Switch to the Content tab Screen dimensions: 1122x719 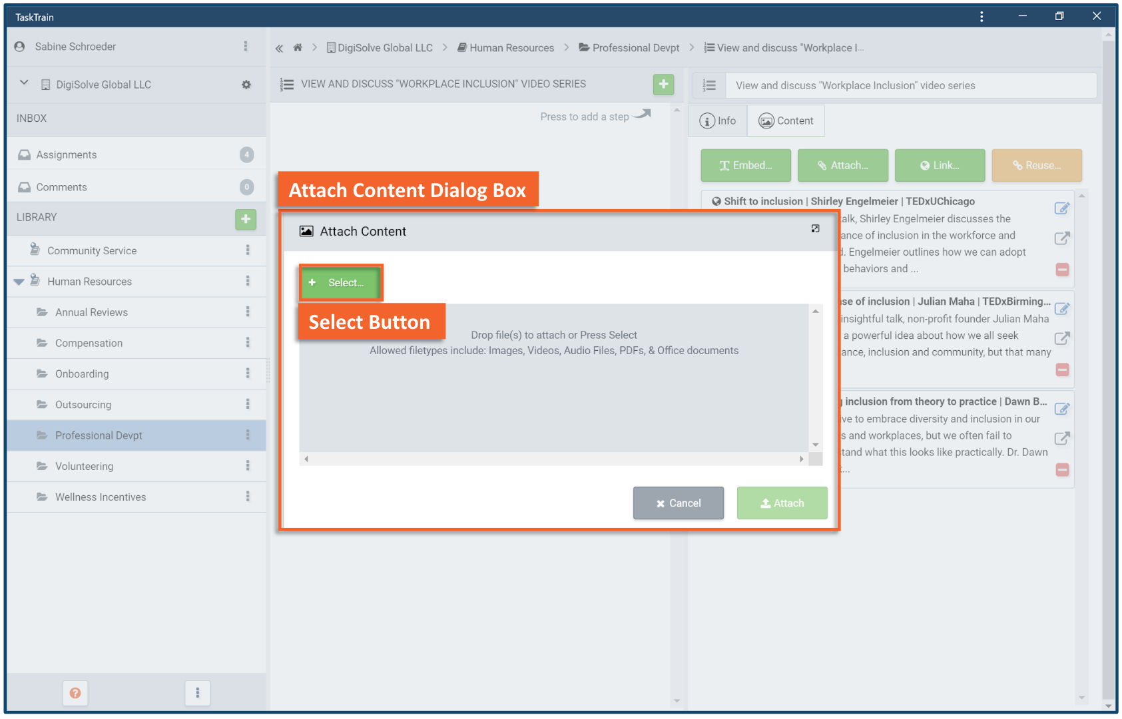786,120
